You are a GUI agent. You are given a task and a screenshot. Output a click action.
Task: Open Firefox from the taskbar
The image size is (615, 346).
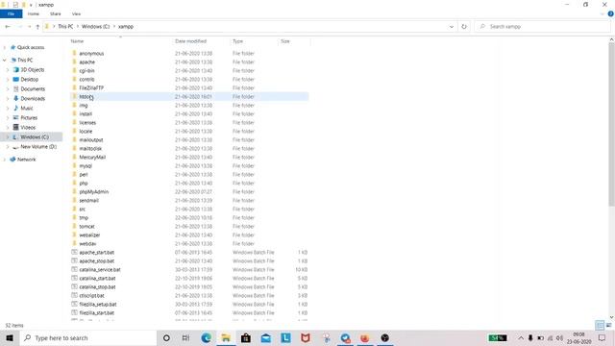[365, 337]
